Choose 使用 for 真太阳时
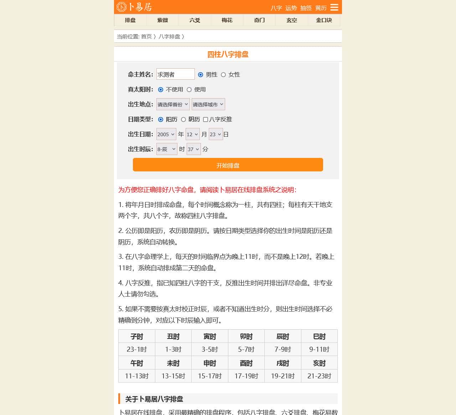This screenshot has height=415, width=456. click(189, 90)
